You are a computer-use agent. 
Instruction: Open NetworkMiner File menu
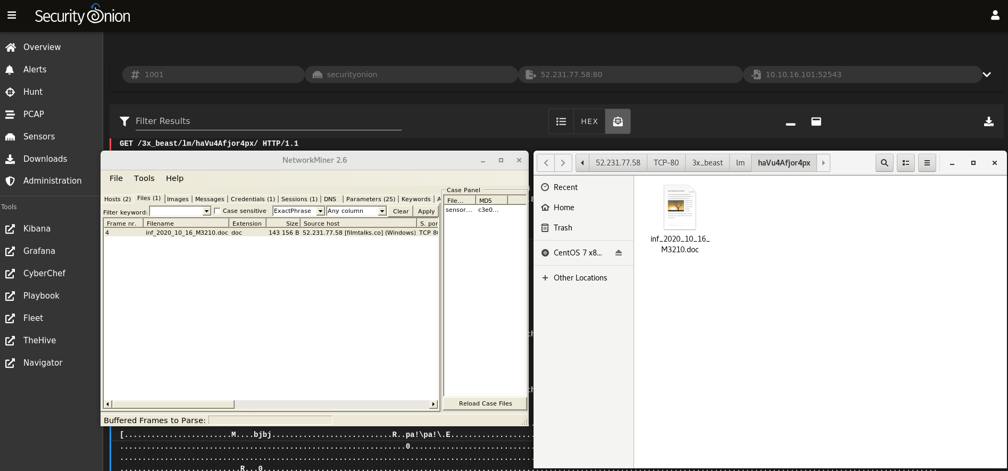tap(116, 178)
